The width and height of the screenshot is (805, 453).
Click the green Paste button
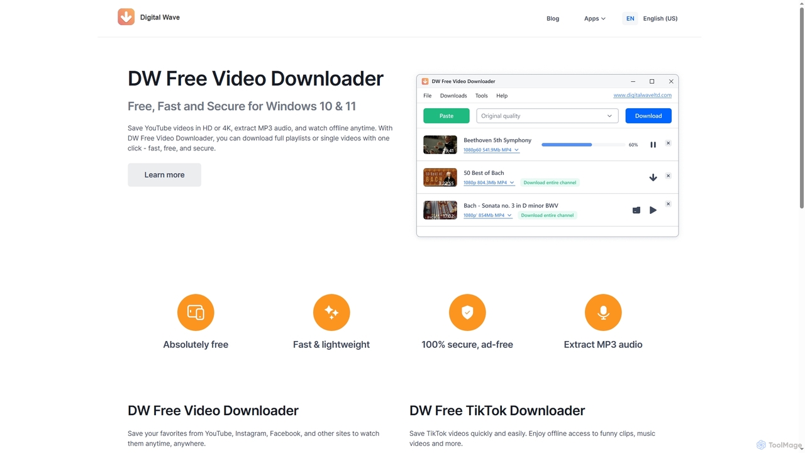[447, 116]
